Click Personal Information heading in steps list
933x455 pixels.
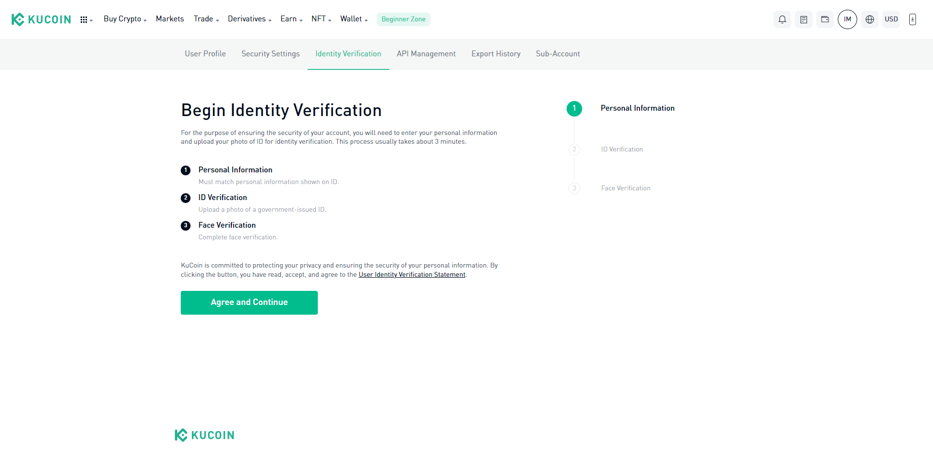235,170
